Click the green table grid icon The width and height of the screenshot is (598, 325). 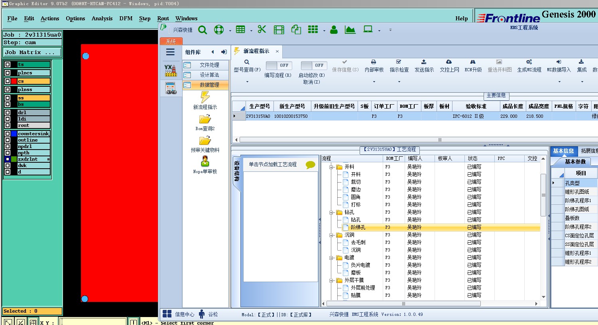(x=240, y=29)
